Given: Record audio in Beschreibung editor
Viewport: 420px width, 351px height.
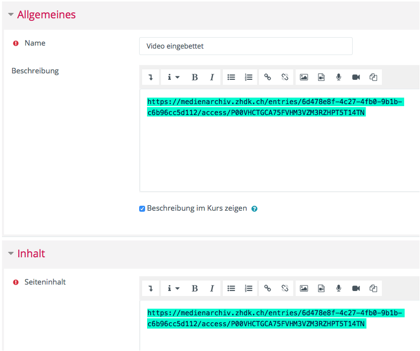Looking at the screenshot, I should point(339,77).
